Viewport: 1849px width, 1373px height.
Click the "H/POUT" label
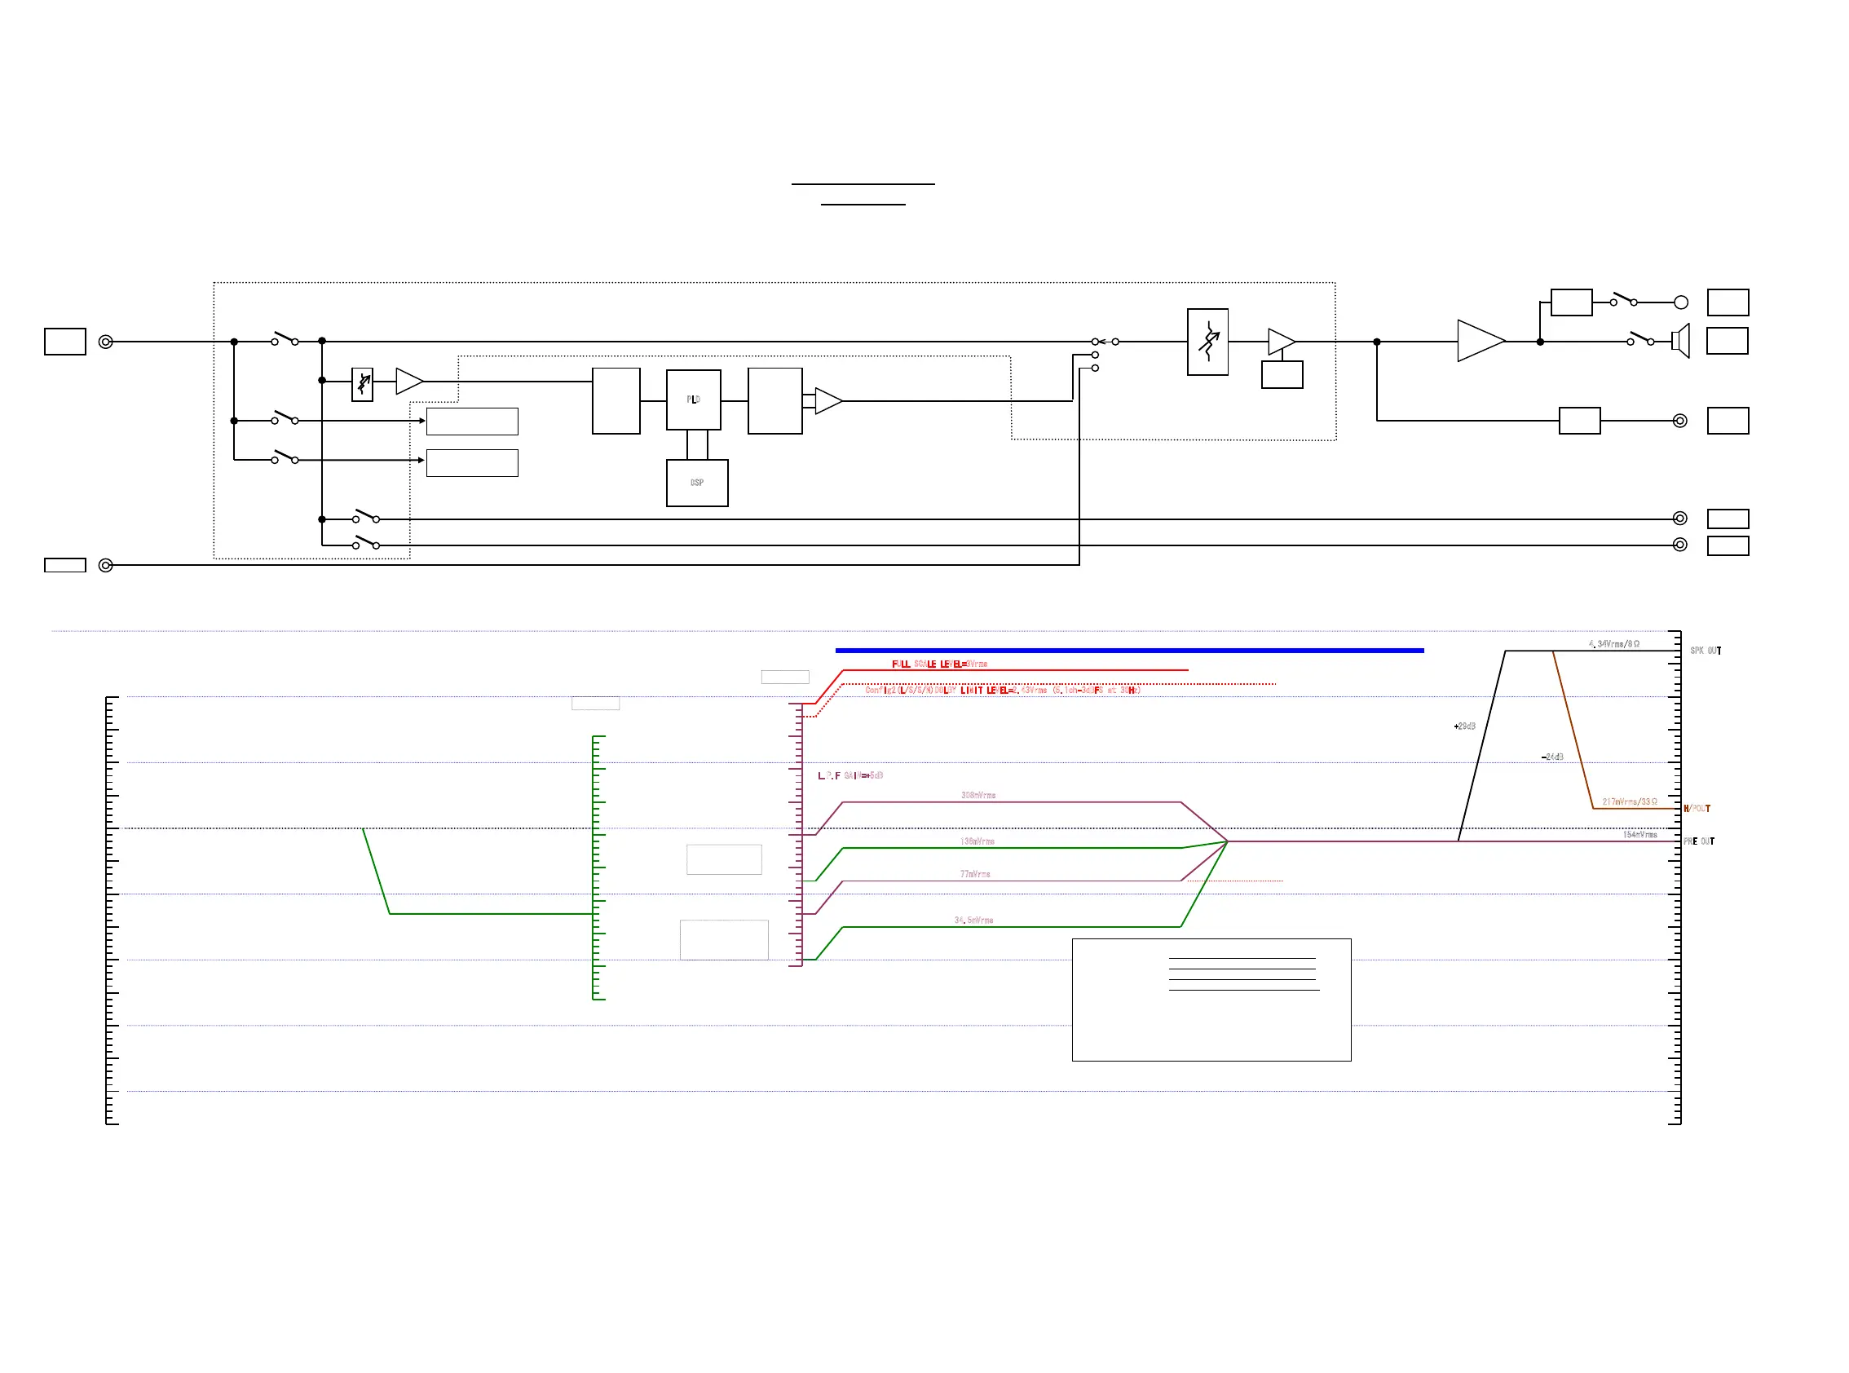coord(1696,809)
